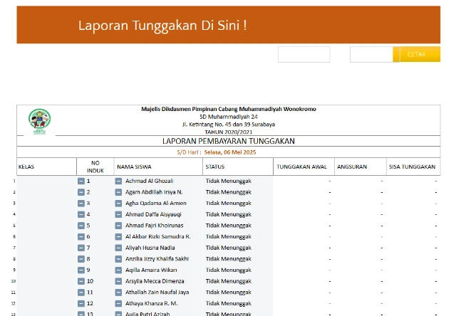Click the NO INDUK column header
456x316 pixels.
[x=95, y=167]
